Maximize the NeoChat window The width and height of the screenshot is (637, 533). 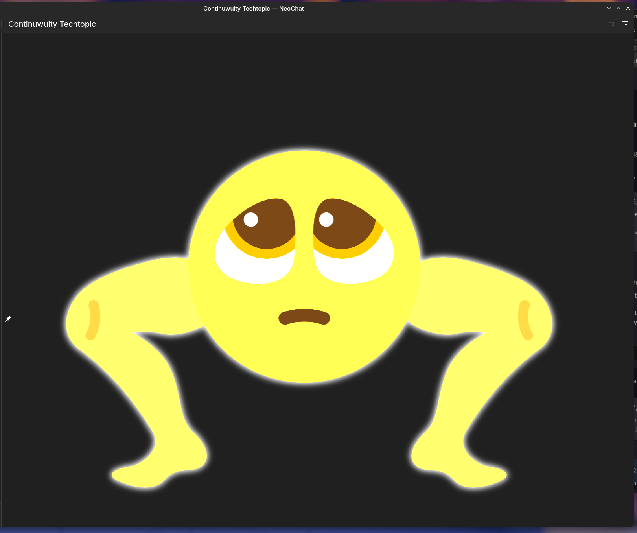tap(618, 8)
